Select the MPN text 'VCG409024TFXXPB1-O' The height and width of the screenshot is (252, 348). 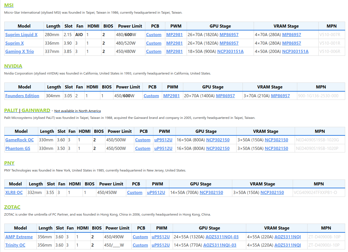pos(316,193)
